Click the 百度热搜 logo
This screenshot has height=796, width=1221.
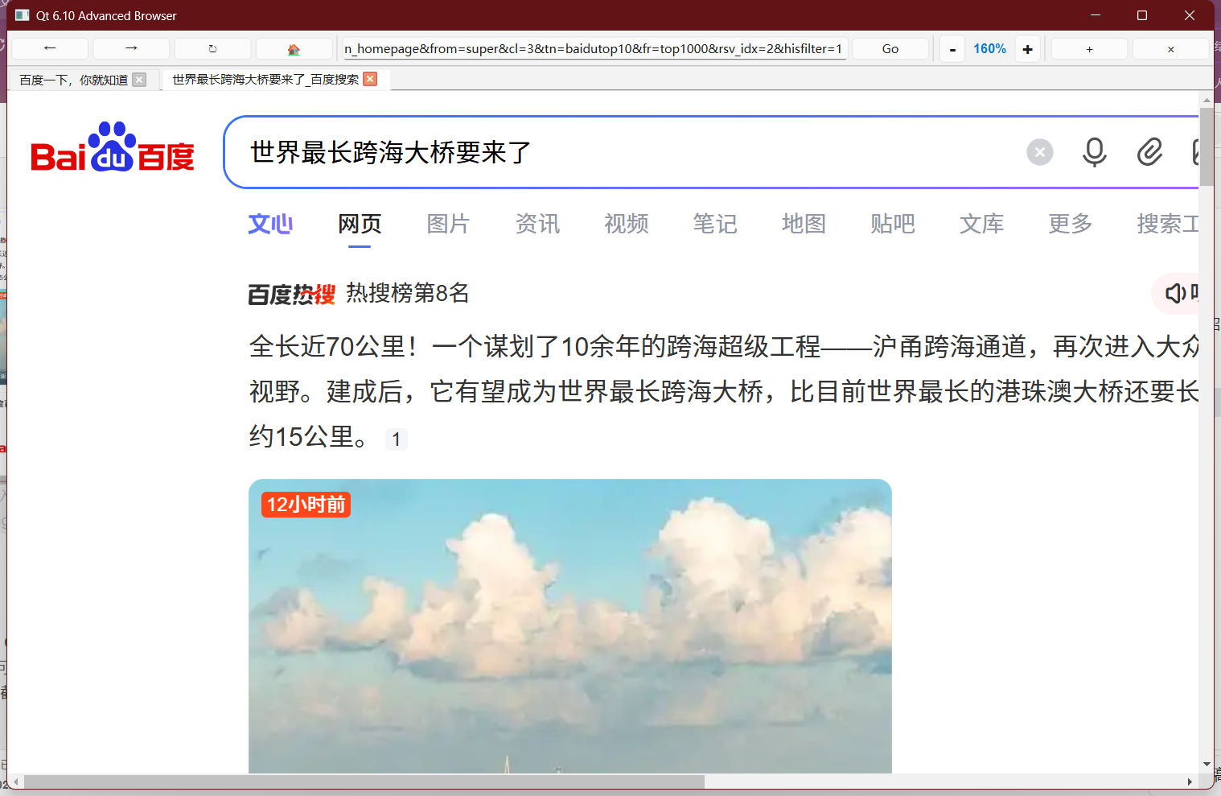291,294
